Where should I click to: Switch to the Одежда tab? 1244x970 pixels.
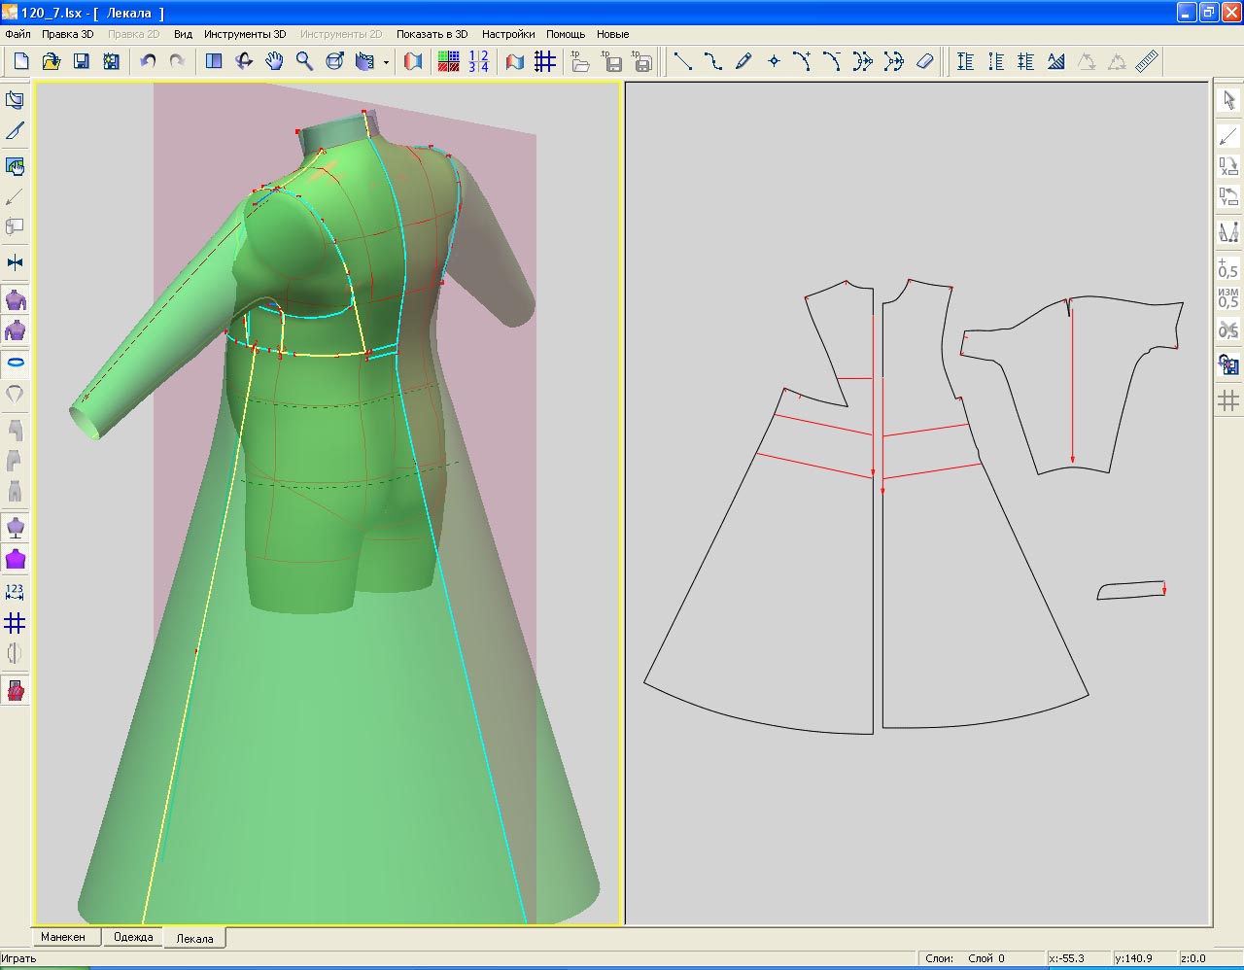[x=133, y=937]
